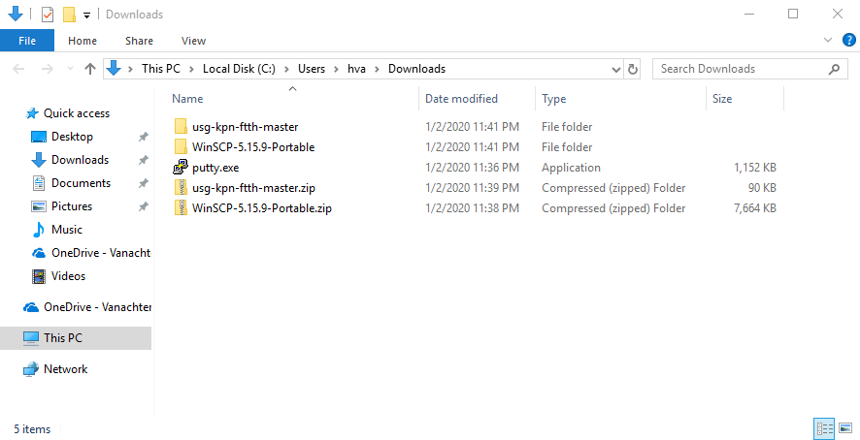Open the Customize Quick Access Toolbar dropdown

pos(86,16)
